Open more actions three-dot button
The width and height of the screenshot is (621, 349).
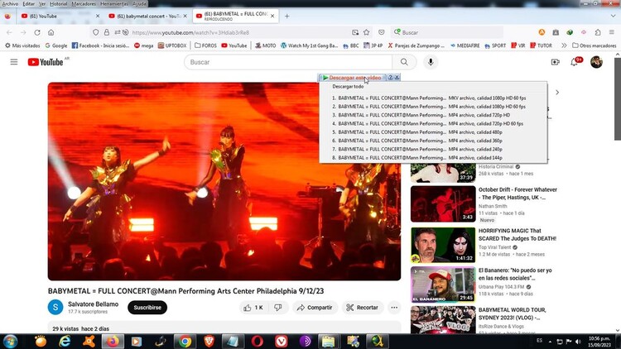pos(394,308)
